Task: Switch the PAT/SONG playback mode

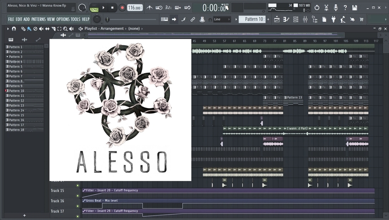Action: pos(94,8)
